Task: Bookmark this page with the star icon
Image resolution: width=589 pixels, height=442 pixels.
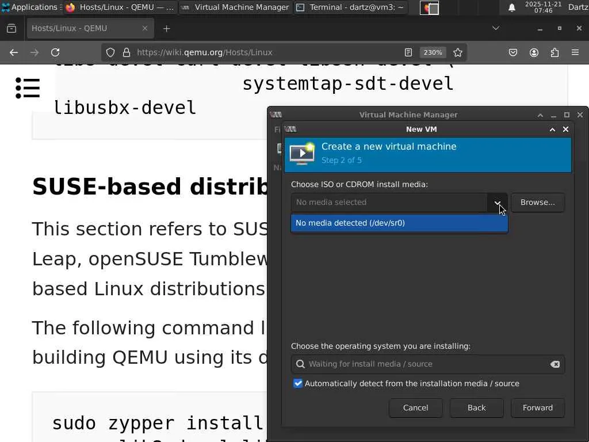Action: tap(458, 52)
